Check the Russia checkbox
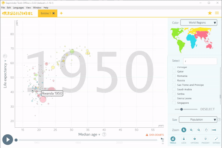 [x=174, y=80]
